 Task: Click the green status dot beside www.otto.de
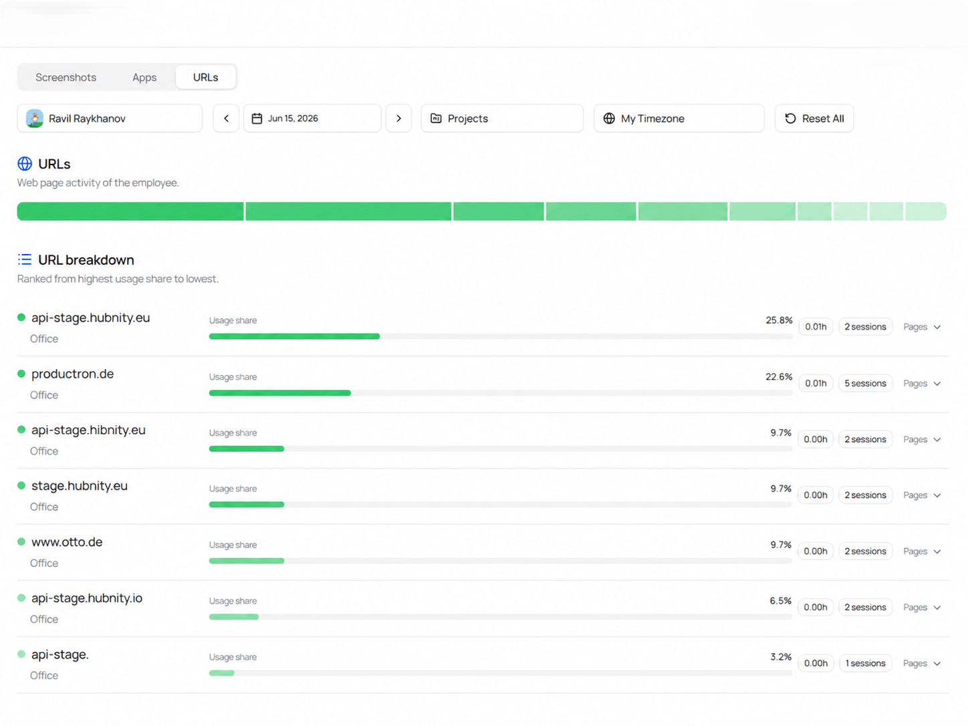pos(21,542)
